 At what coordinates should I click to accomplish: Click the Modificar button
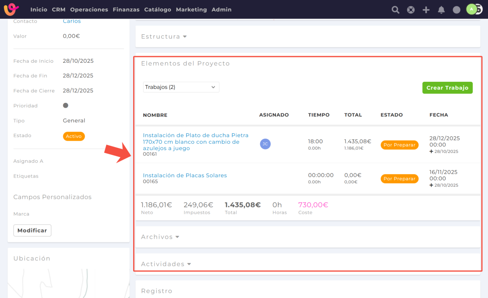coord(32,230)
